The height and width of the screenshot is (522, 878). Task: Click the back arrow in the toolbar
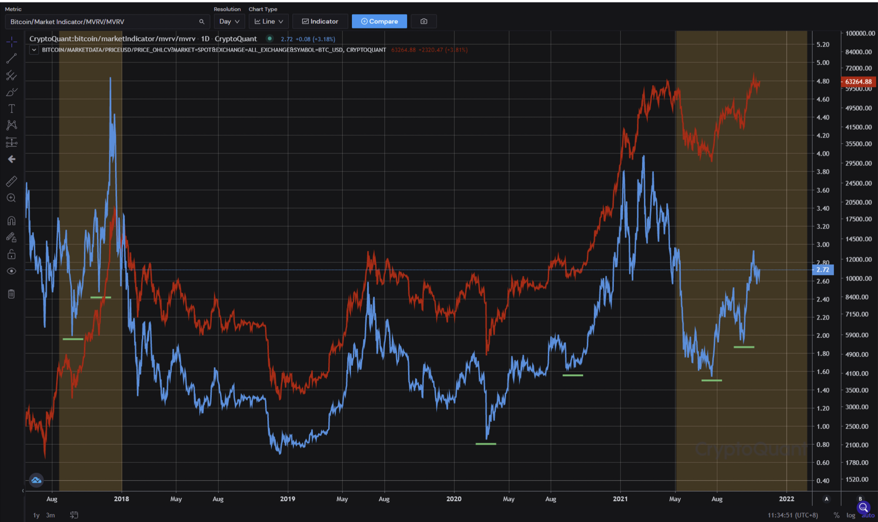click(x=11, y=159)
